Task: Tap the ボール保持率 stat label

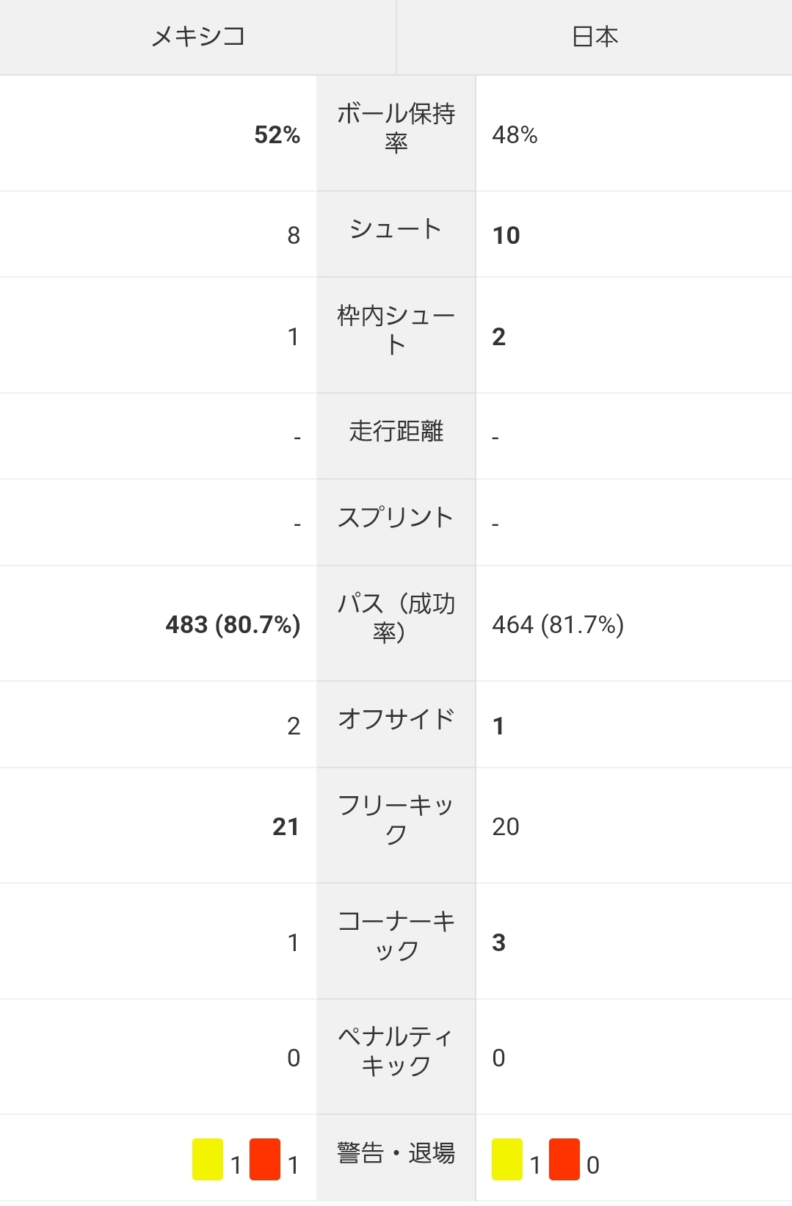Action: click(396, 127)
